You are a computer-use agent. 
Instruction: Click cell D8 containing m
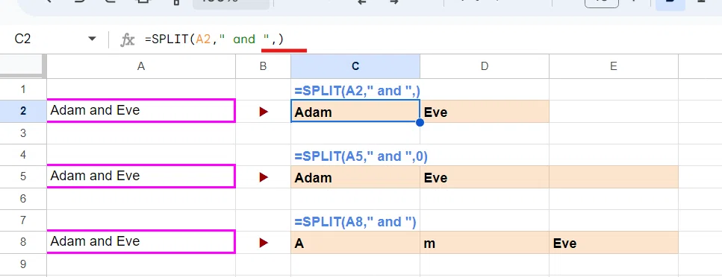pyautogui.click(x=485, y=243)
